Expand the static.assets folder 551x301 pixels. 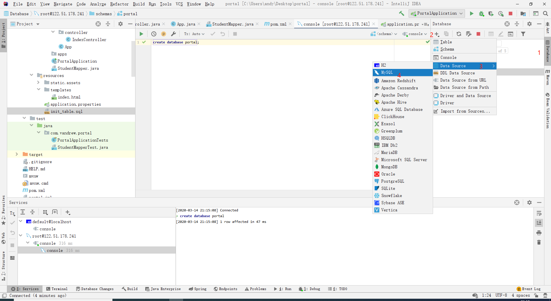click(38, 82)
